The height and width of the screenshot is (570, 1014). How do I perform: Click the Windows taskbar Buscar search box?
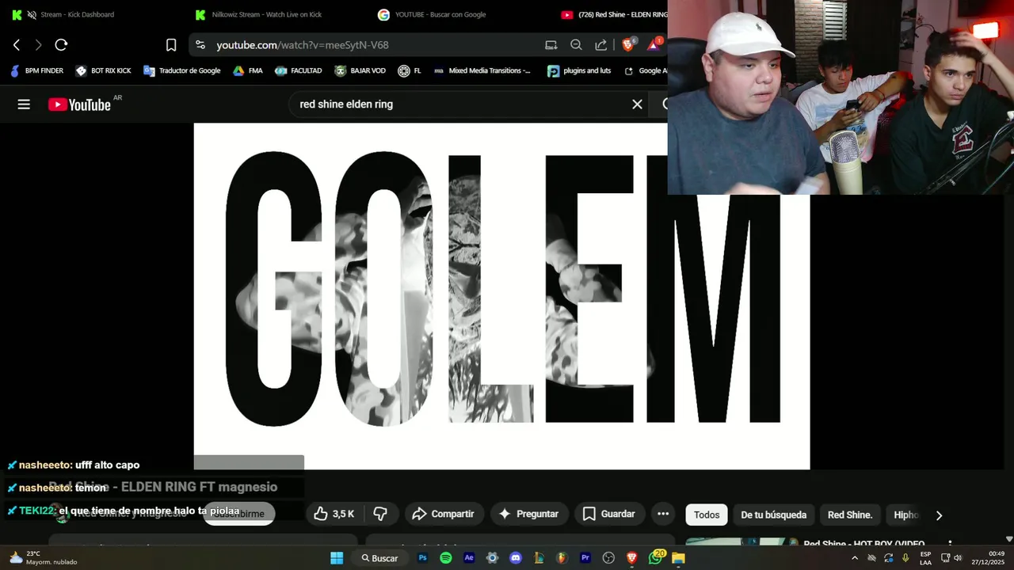coord(380,558)
